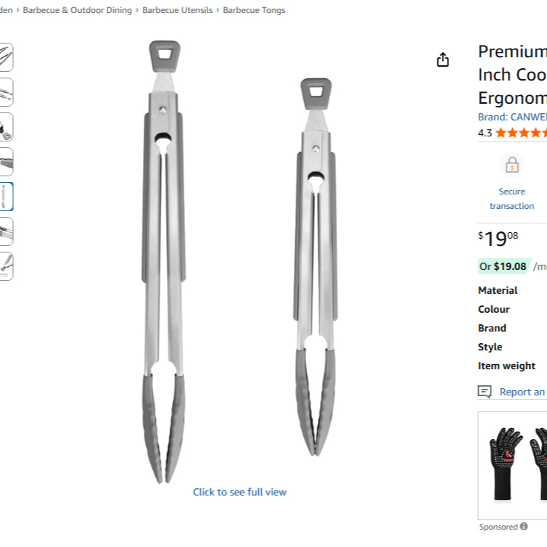Select the second product thumbnail
Viewport: 547px width, 547px height.
point(5,92)
